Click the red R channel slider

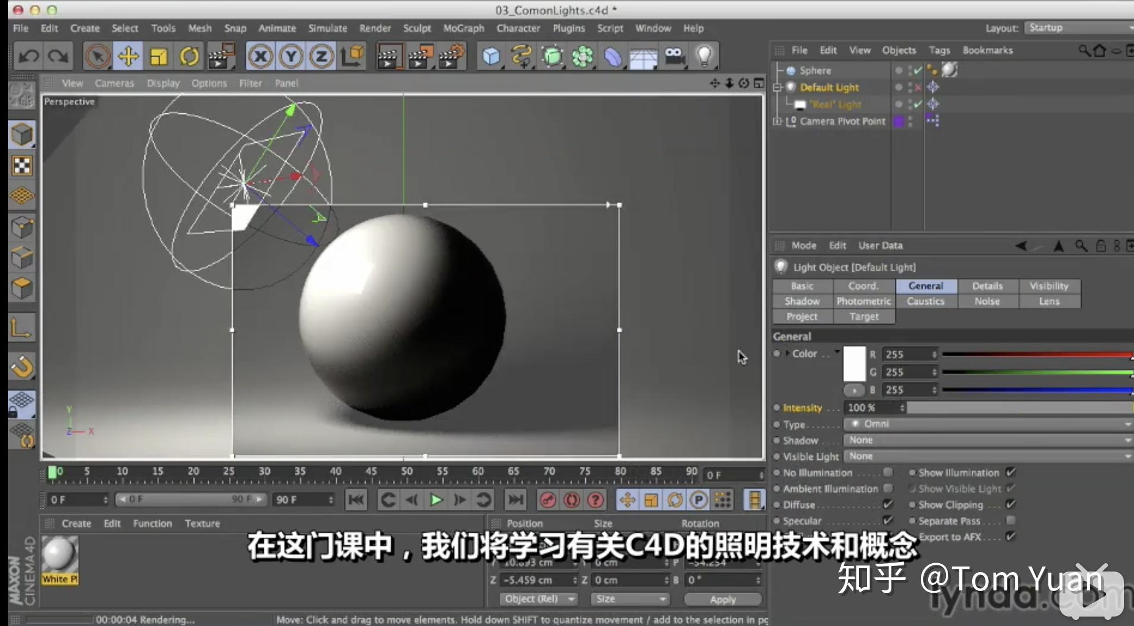tap(1037, 354)
